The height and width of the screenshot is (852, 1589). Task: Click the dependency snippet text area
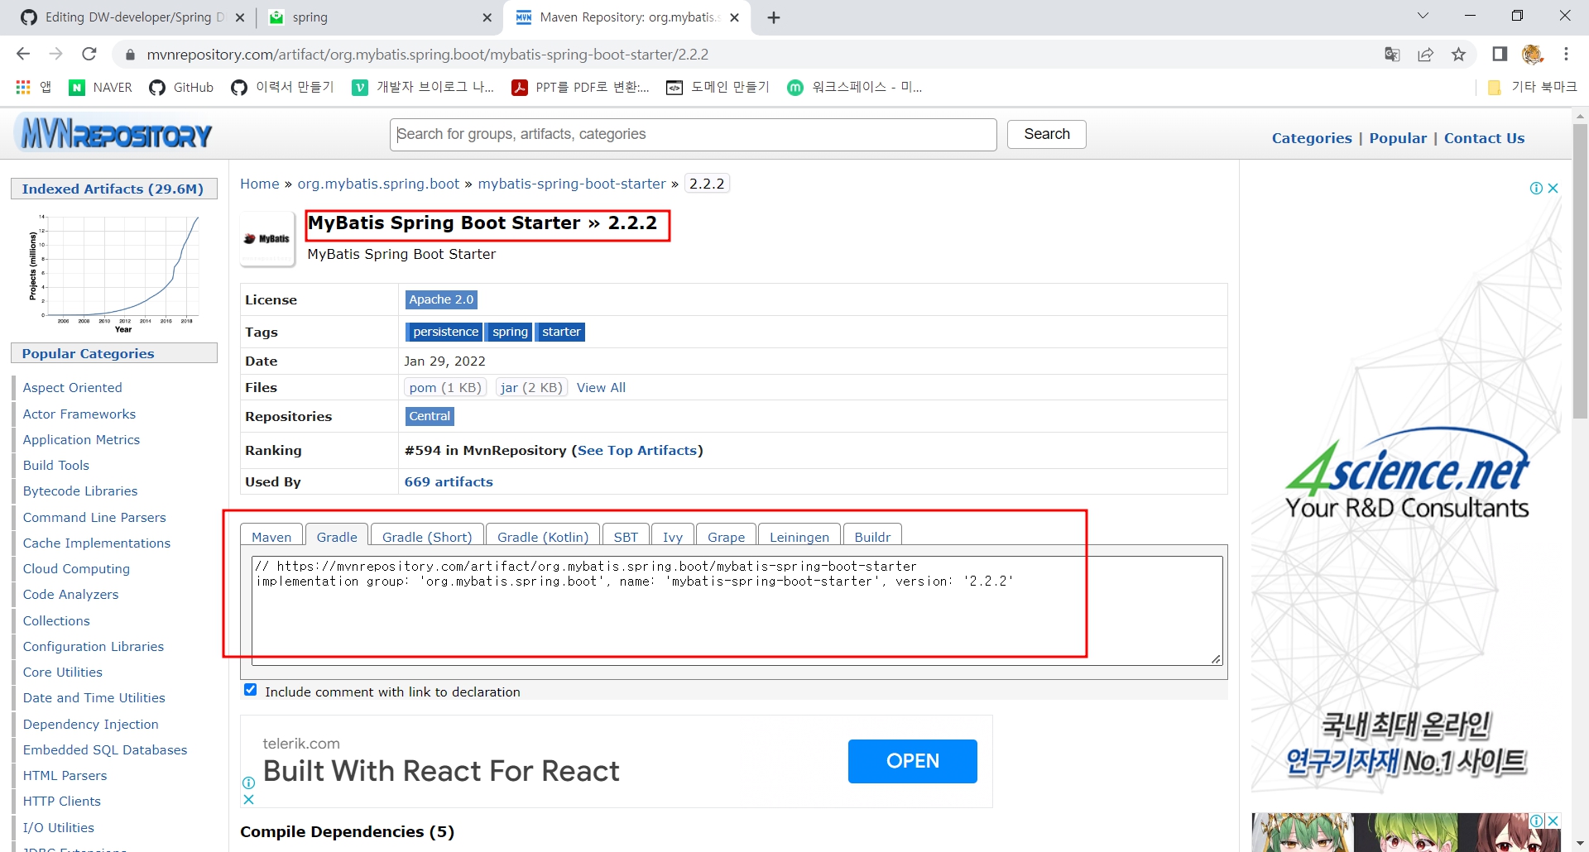tap(737, 610)
